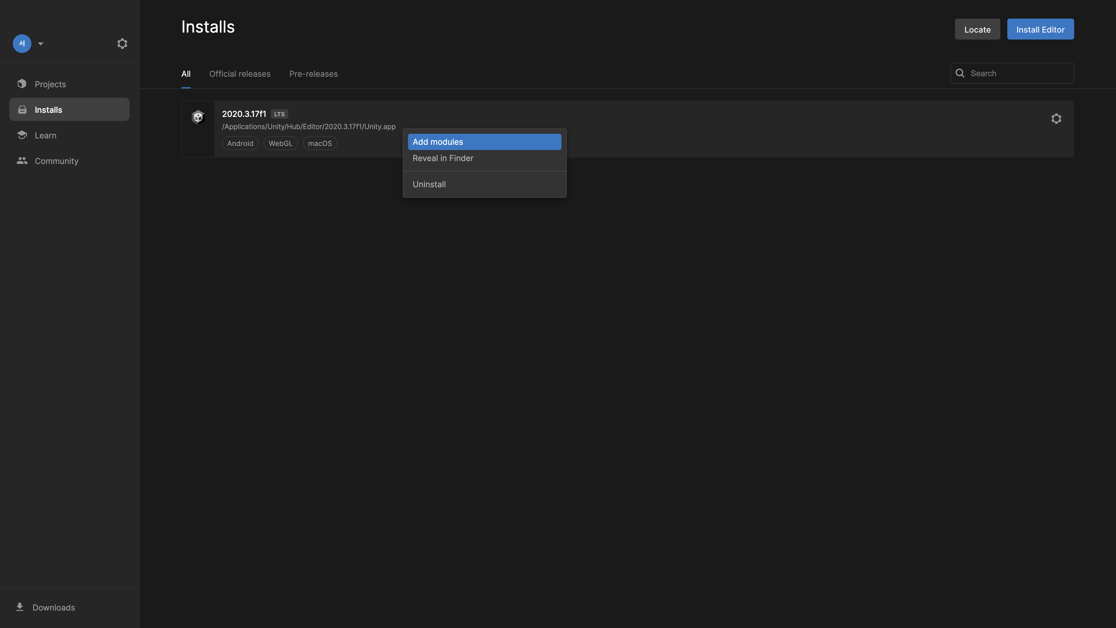Click the Projects cube icon in sidebar
The height and width of the screenshot is (628, 1116).
(22, 84)
